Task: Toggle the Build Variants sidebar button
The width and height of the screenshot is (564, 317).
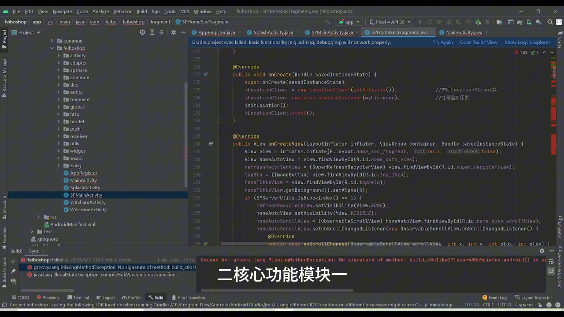Action: (x=4, y=273)
